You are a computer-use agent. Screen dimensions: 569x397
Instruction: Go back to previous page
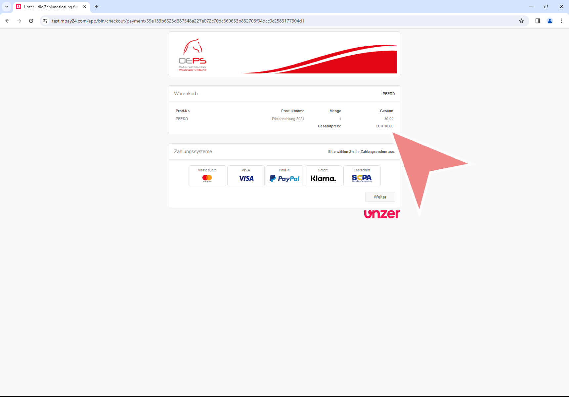pos(7,21)
